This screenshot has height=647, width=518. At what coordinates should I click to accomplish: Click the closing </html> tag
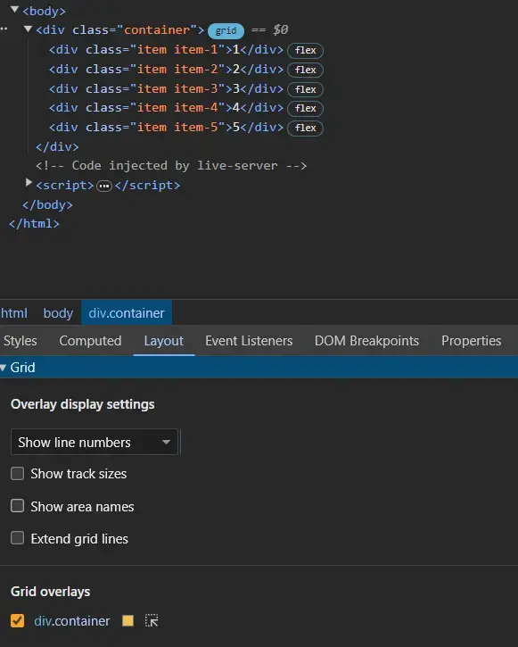click(34, 224)
